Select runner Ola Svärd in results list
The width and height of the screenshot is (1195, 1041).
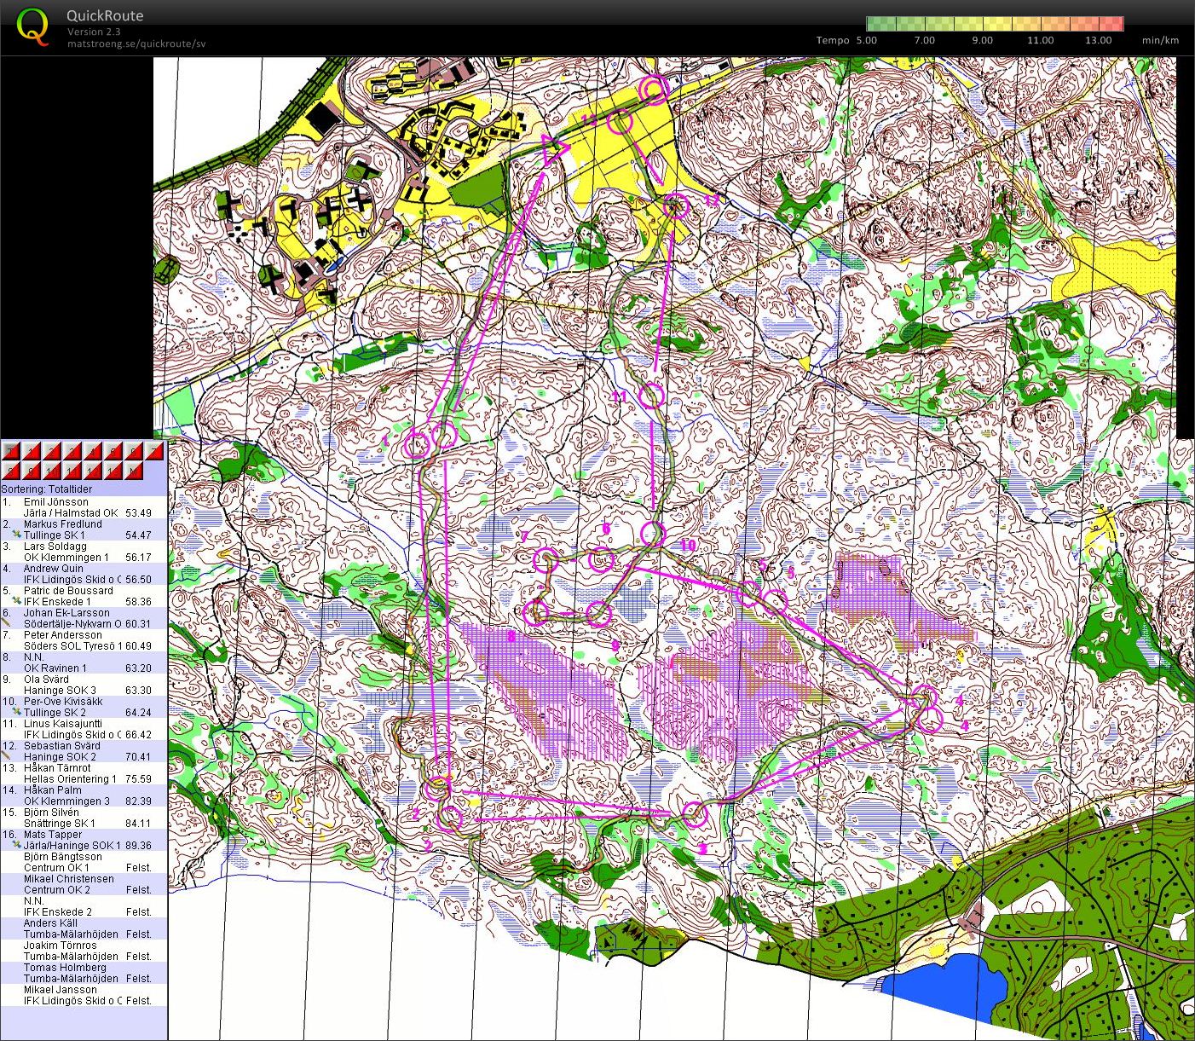click(48, 680)
